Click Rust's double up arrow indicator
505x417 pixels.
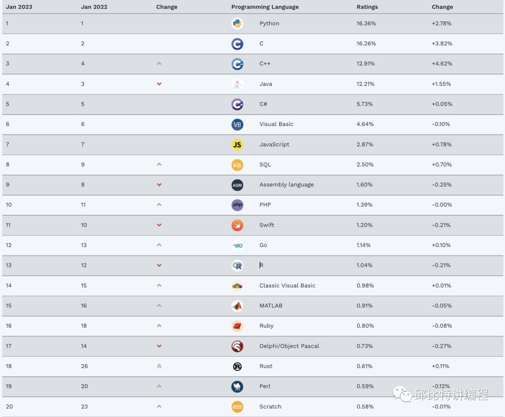(x=159, y=366)
